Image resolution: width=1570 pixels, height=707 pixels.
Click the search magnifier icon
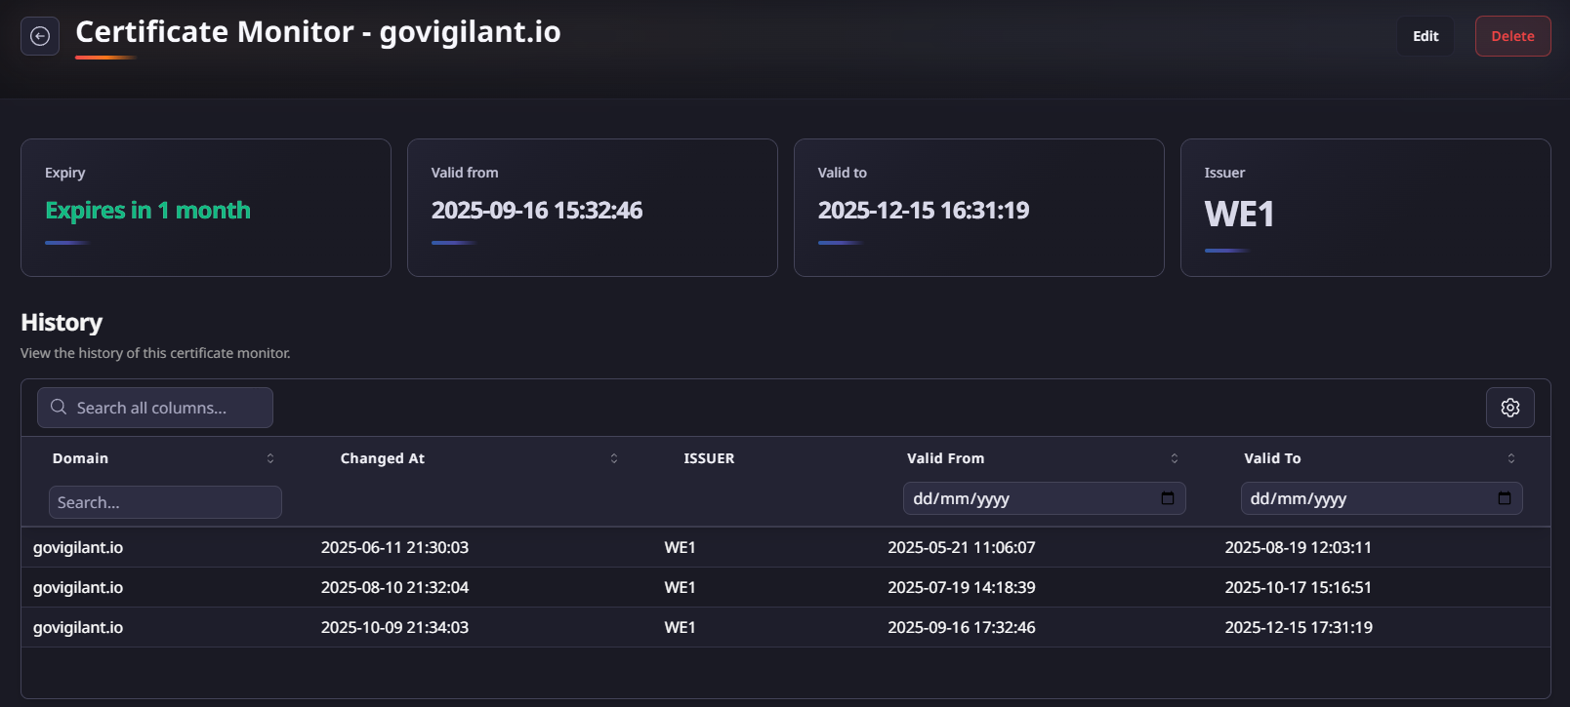point(59,408)
